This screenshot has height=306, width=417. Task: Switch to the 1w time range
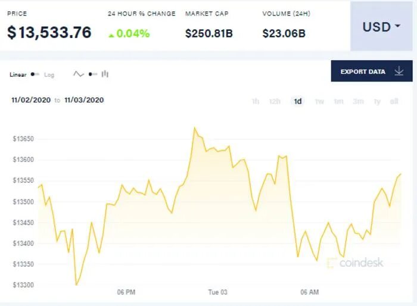click(x=319, y=101)
